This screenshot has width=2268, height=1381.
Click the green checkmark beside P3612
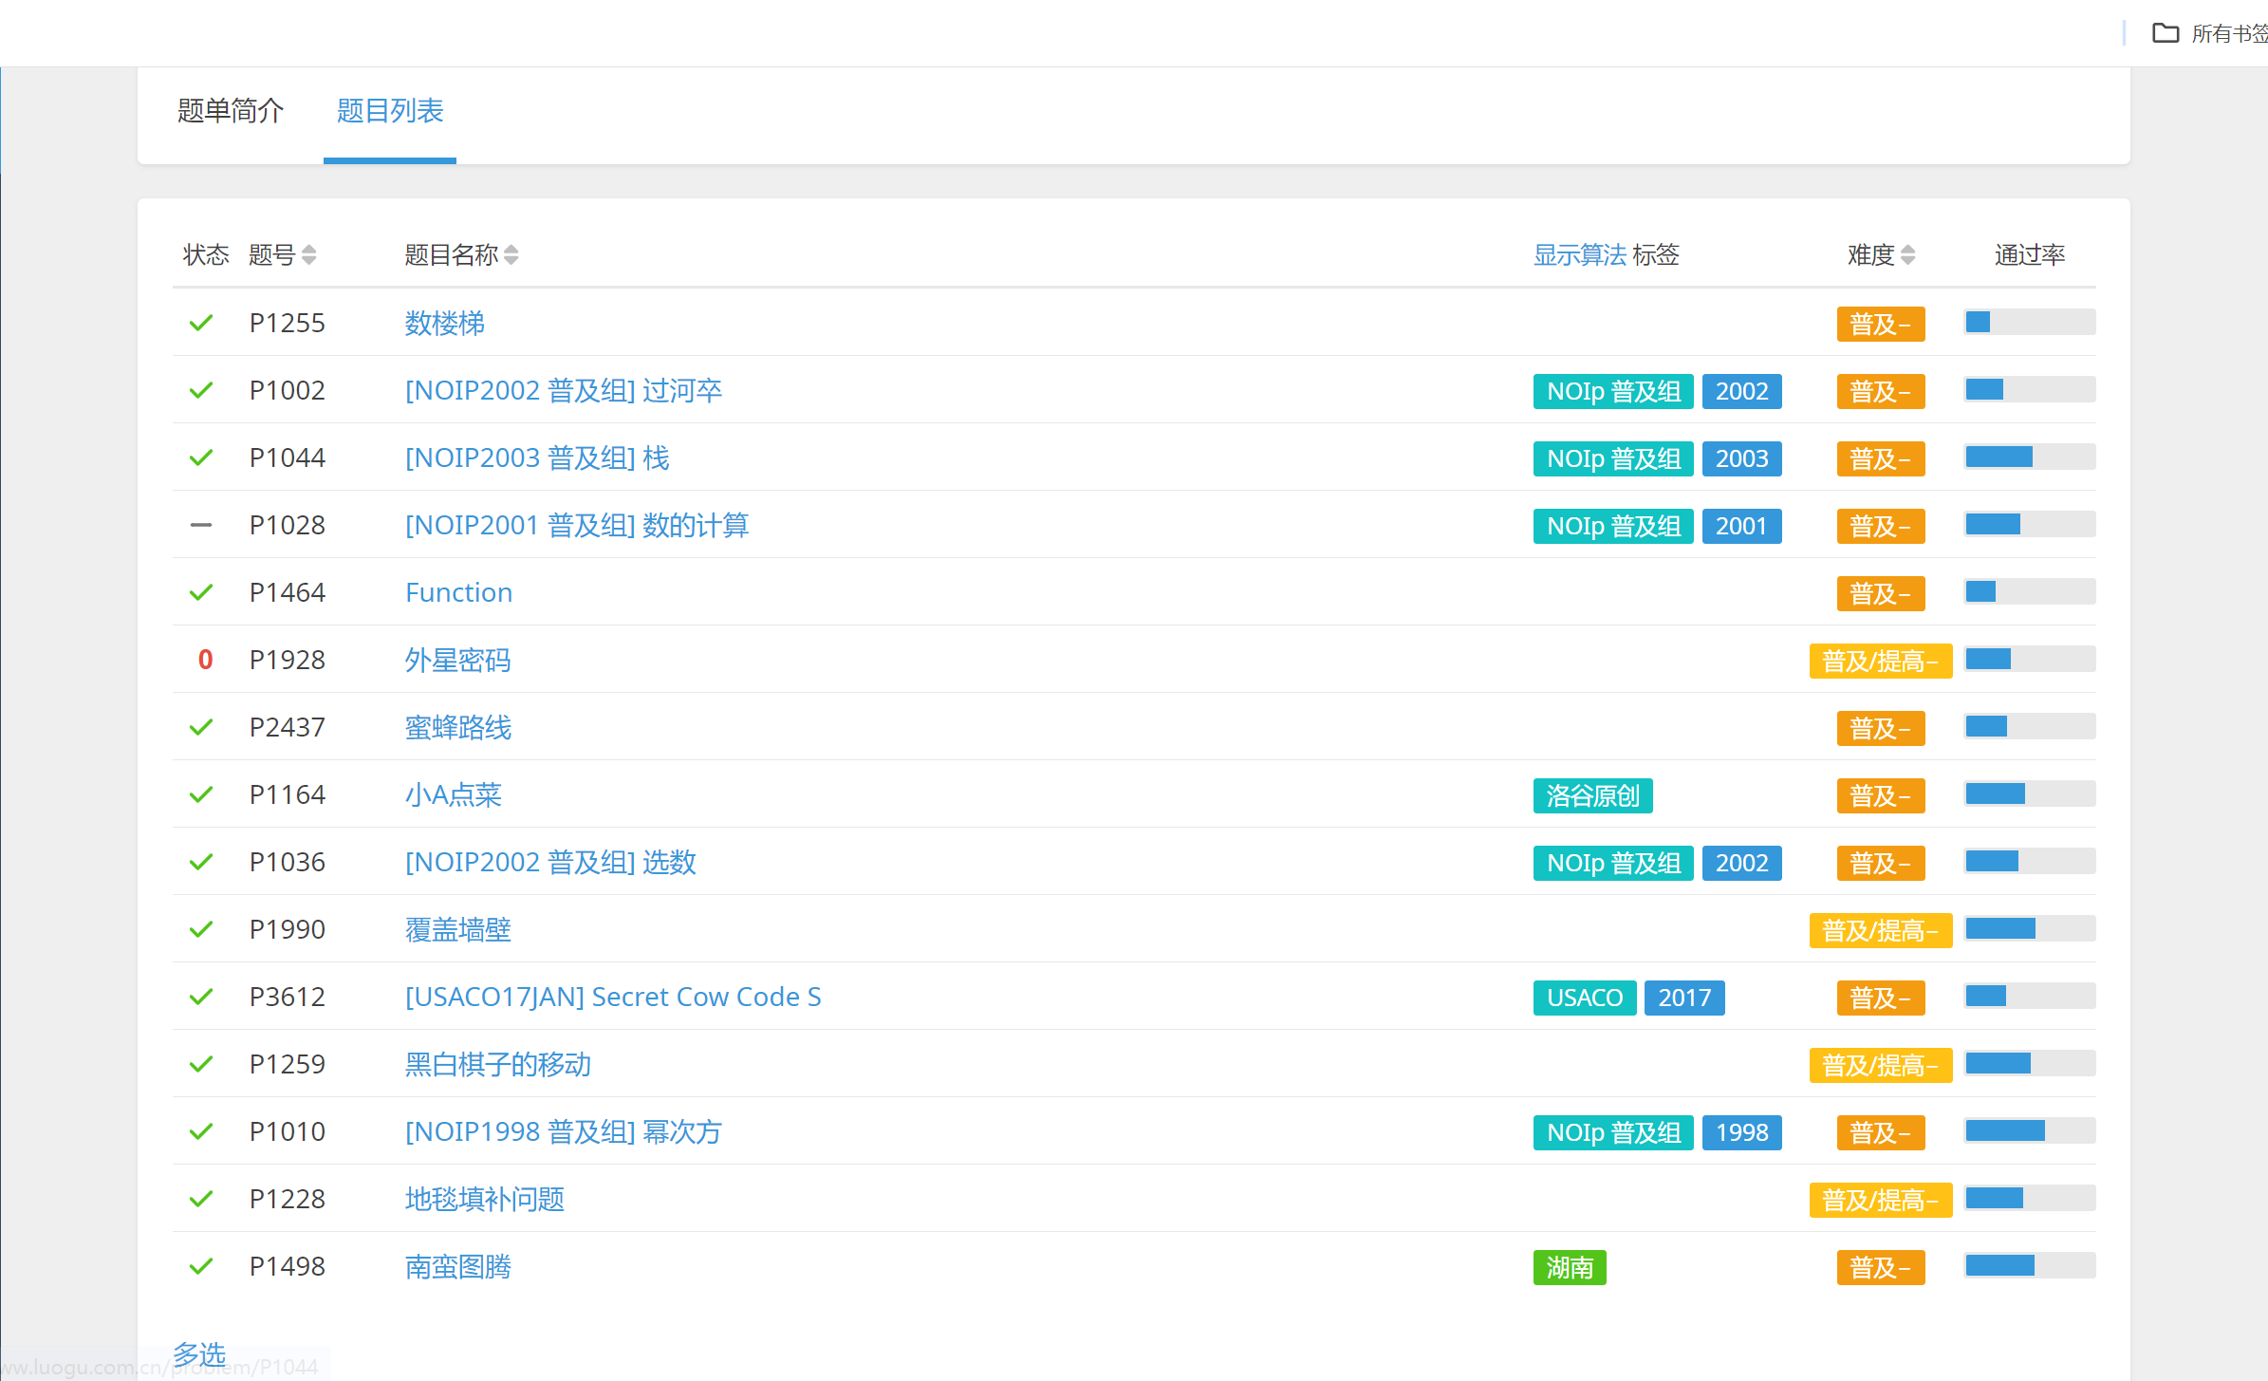click(x=200, y=997)
